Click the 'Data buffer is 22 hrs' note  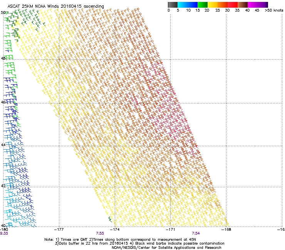coord(139,243)
